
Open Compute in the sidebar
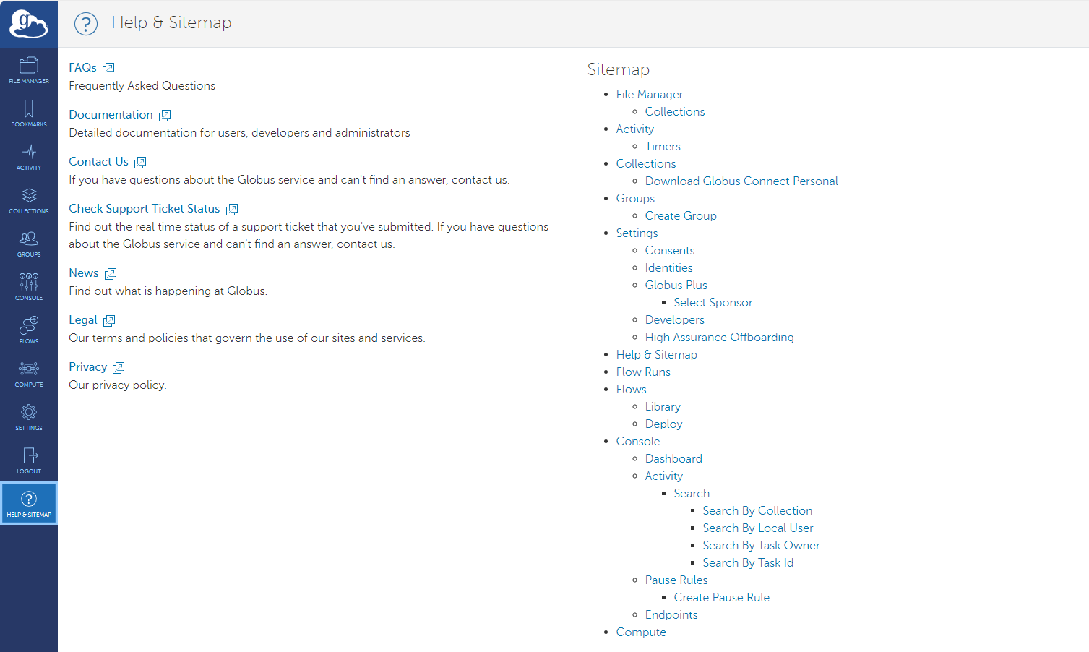[x=29, y=374]
